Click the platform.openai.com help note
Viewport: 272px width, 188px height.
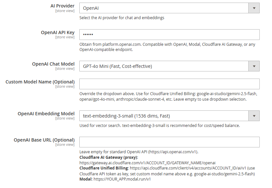(167, 47)
